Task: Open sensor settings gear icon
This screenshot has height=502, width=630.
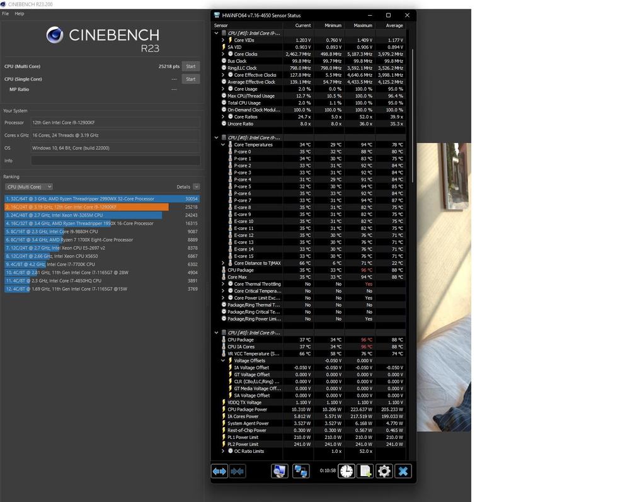Action: 384,471
